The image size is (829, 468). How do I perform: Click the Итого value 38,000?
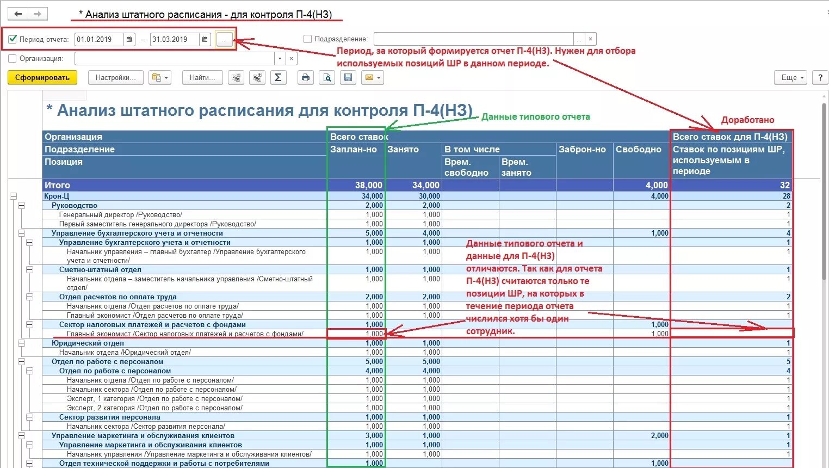pyautogui.click(x=369, y=185)
